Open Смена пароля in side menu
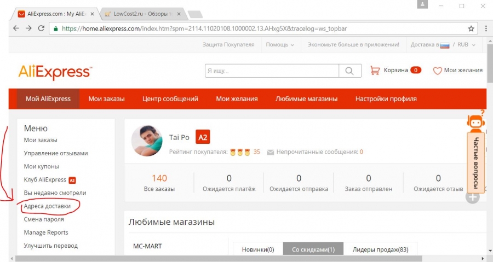Viewport: 493px width, 262px height. [44, 219]
